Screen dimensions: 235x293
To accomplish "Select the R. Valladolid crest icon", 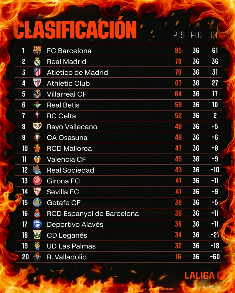I will [x=37, y=257].
